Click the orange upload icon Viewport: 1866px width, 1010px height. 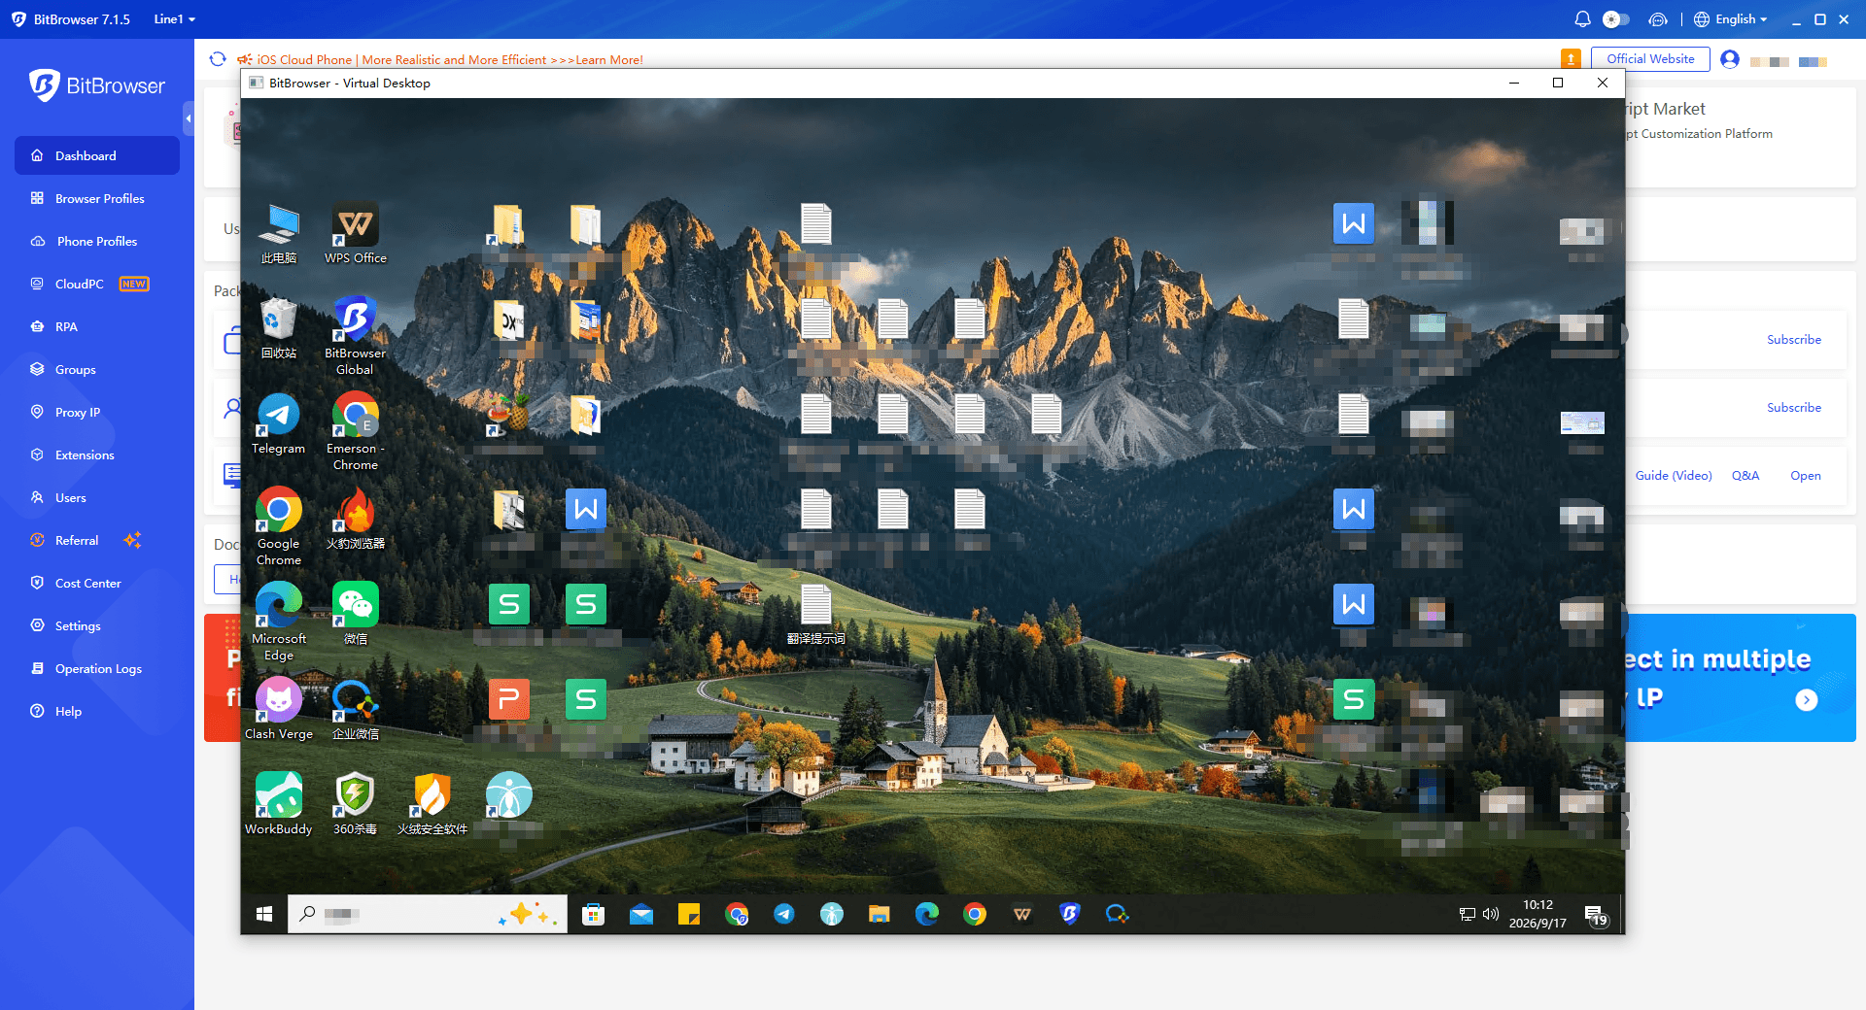(1571, 59)
